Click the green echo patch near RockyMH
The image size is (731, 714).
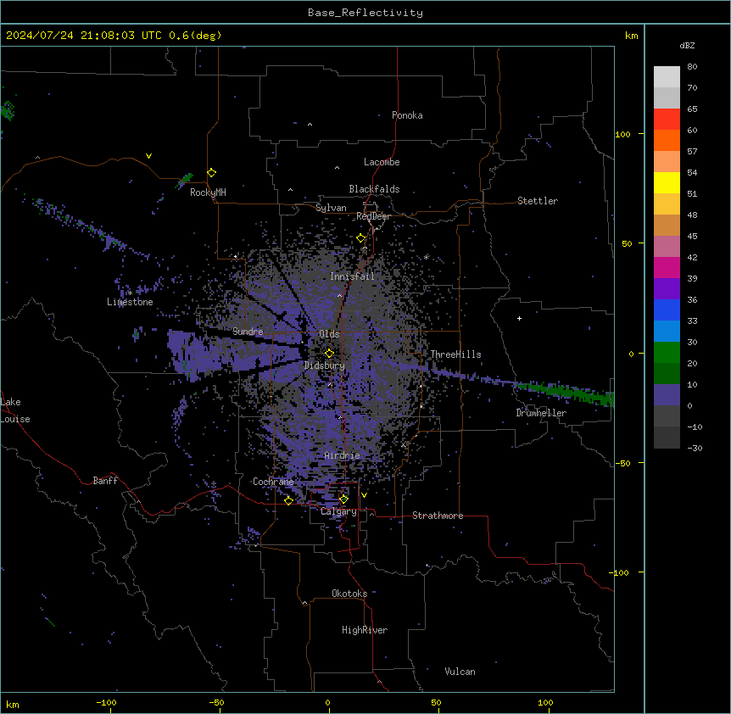(x=185, y=180)
